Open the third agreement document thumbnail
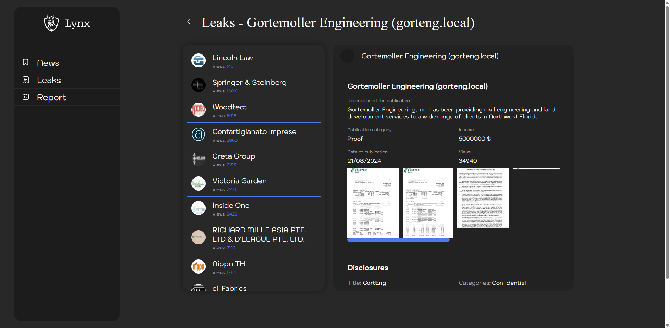Image resolution: width=670 pixels, height=328 pixels. (x=483, y=198)
